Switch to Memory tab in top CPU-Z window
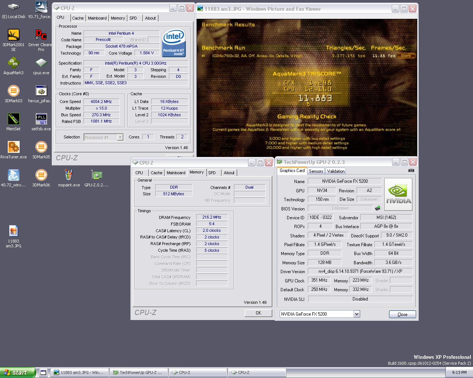473x378 pixels. point(118,18)
